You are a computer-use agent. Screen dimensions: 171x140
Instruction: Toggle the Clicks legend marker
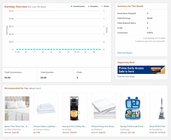click(102, 6)
